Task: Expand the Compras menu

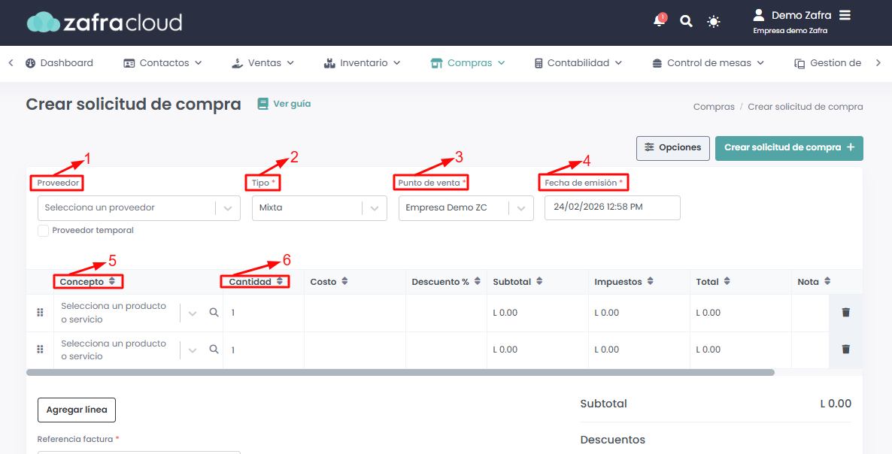Action: point(468,63)
